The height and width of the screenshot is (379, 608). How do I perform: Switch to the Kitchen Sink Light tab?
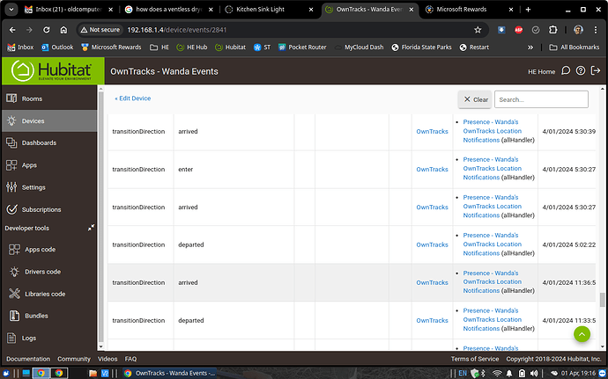[269, 10]
